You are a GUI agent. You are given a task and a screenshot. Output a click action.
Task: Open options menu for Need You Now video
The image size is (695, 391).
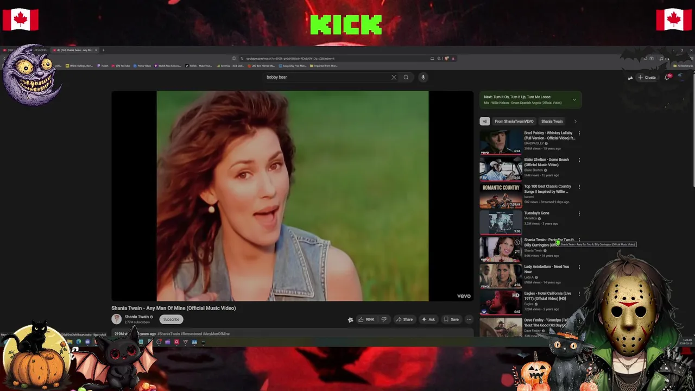click(579, 267)
